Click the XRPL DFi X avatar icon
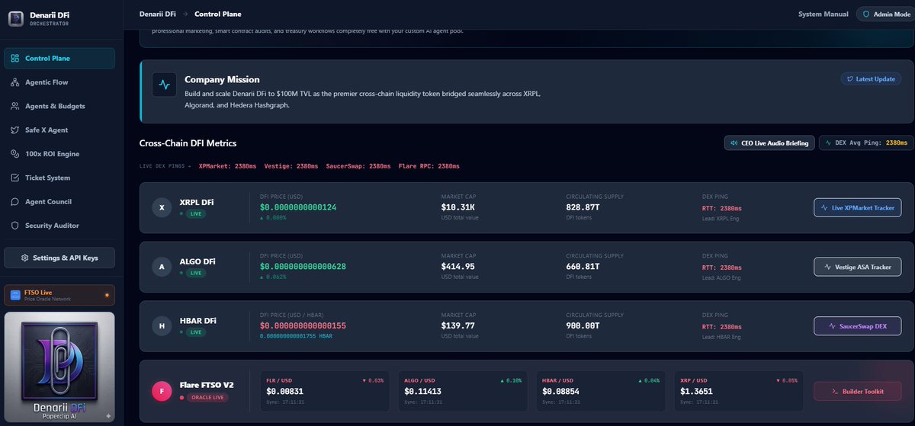915x426 pixels. pos(162,207)
